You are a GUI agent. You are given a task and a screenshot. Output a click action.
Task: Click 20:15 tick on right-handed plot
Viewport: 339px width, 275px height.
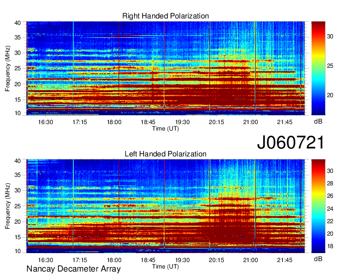point(216,122)
